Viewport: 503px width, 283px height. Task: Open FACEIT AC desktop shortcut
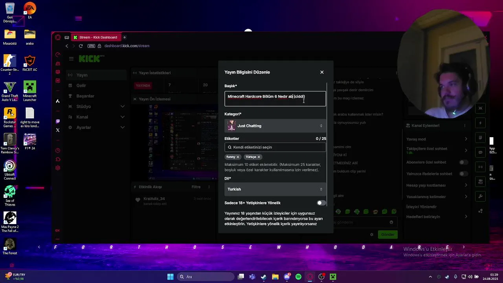pyautogui.click(x=30, y=64)
